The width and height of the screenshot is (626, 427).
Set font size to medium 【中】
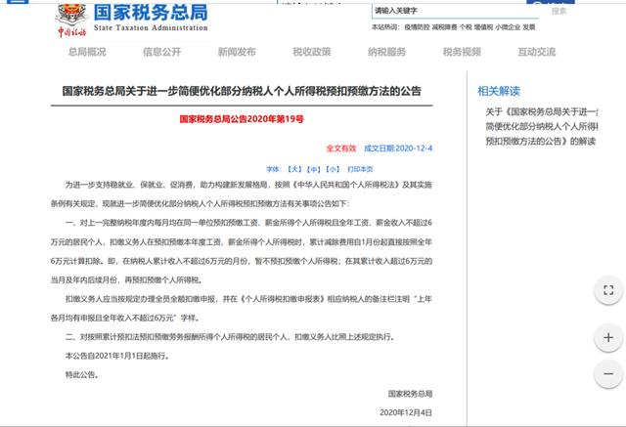pos(313,168)
